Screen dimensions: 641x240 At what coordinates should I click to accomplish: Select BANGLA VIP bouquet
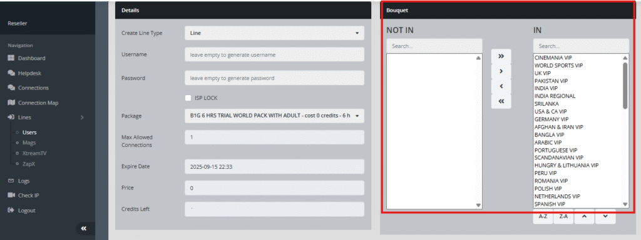(549, 135)
